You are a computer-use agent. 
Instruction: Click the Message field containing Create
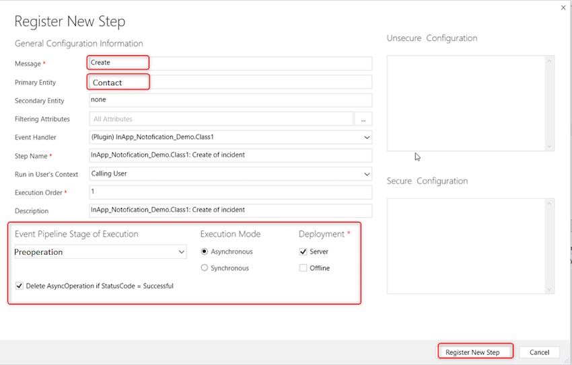tap(231, 63)
